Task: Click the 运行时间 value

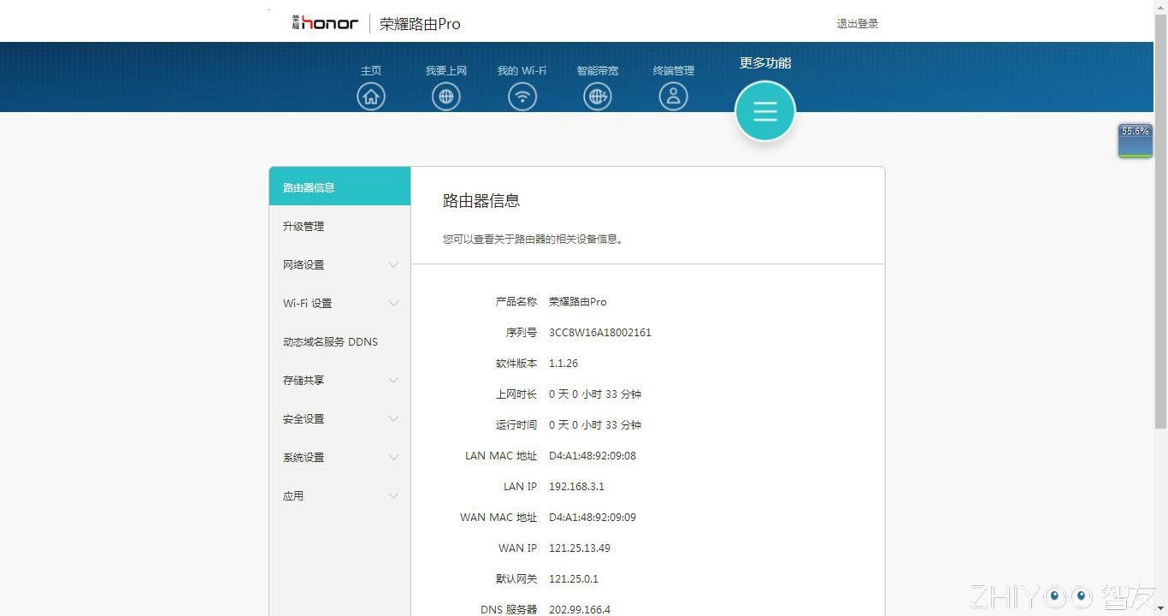Action: pos(595,425)
